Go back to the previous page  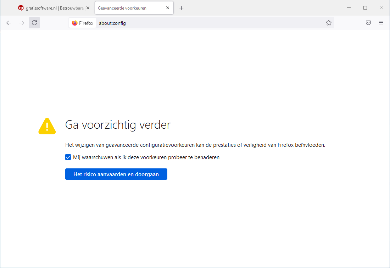(x=9, y=23)
